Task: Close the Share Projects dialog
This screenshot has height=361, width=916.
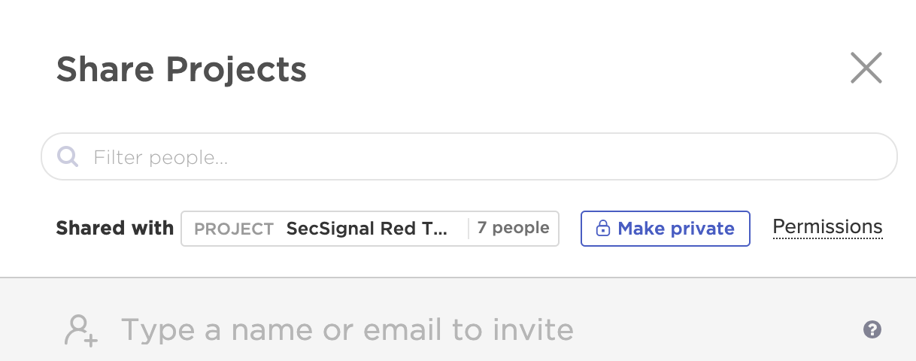Action: [866, 68]
